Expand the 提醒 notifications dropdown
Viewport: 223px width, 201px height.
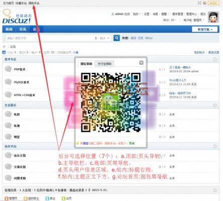coord(165,14)
